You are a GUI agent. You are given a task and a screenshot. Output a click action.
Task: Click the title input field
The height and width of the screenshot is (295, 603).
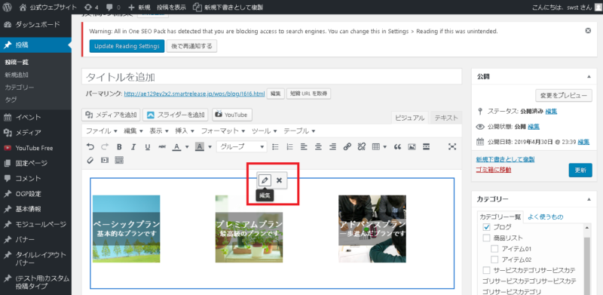[272, 77]
